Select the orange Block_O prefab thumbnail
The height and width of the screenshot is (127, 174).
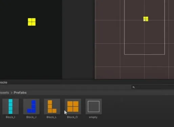pos(73,106)
